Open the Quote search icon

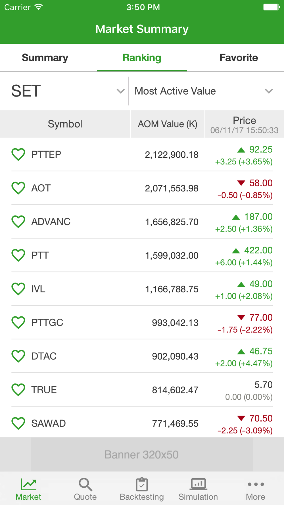point(85,484)
